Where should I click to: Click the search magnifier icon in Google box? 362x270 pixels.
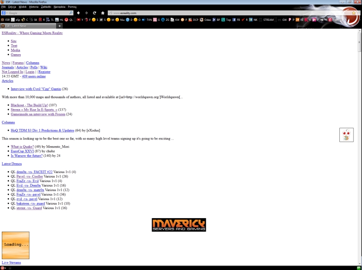click(70, 13)
